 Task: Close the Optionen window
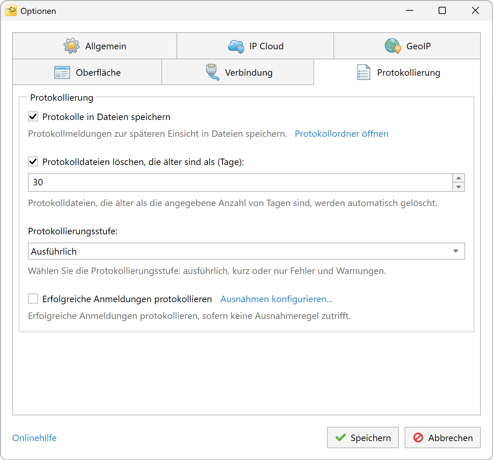tap(475, 11)
